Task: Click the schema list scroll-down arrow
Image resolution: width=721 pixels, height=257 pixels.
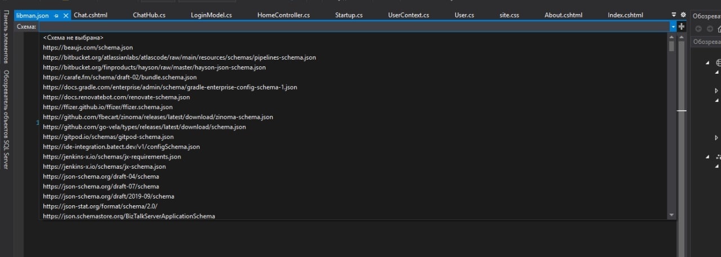Action: 671,215
